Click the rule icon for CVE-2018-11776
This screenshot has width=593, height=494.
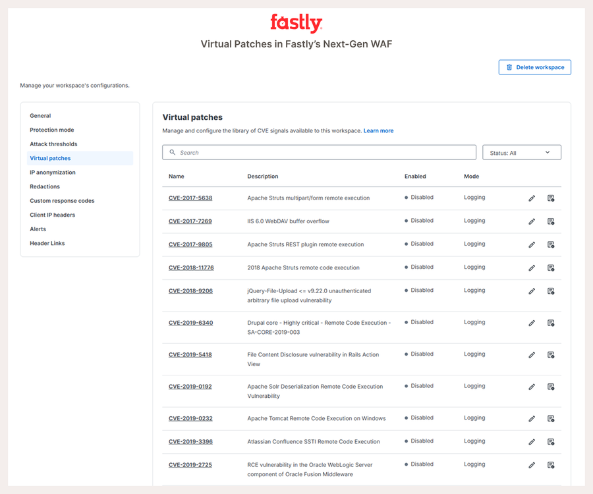point(551,268)
